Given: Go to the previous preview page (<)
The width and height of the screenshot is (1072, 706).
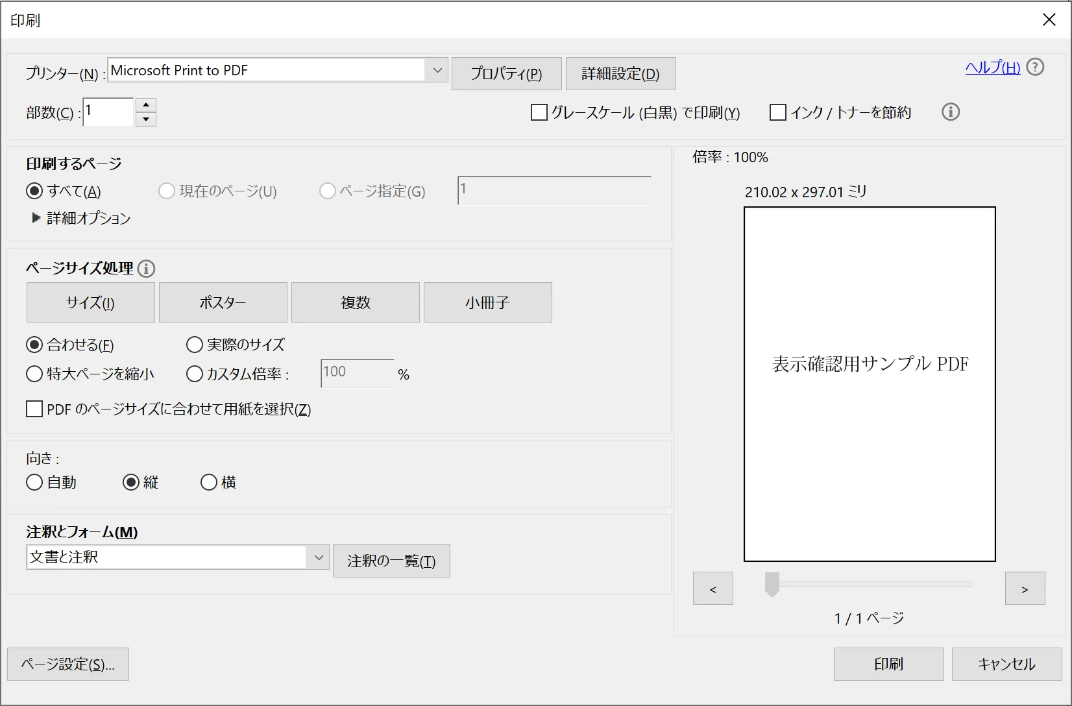Looking at the screenshot, I should 713,589.
